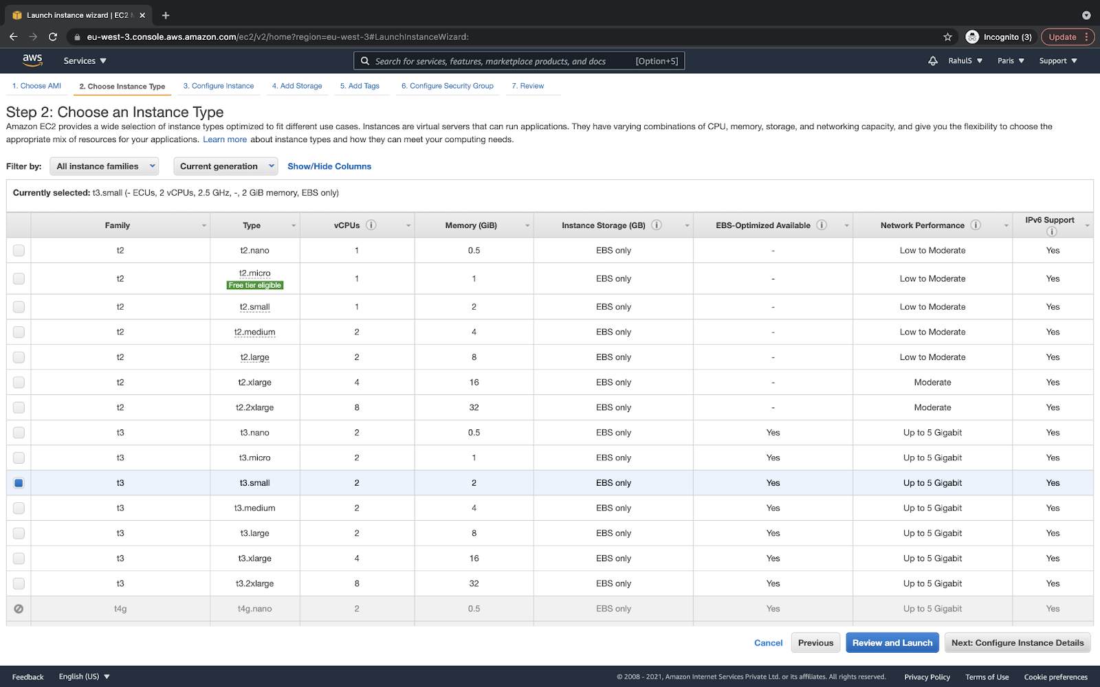The image size is (1100, 687).
Task: Go to step 1 Choose AMI
Action: 36,86
